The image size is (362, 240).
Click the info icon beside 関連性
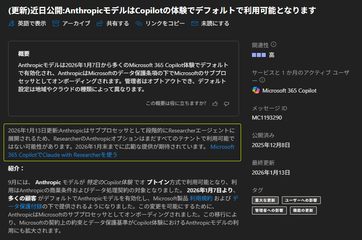(x=274, y=44)
